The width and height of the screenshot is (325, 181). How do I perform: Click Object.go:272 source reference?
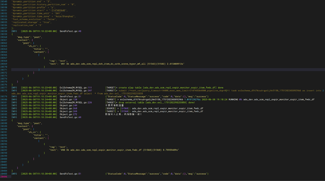68,114
